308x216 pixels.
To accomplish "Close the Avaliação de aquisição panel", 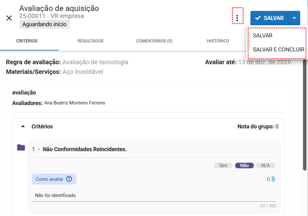I will (x=9, y=18).
